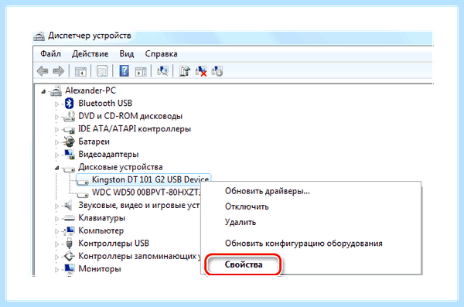Toggle the show/hide console tree icon
464x307 pixels.
(80, 71)
